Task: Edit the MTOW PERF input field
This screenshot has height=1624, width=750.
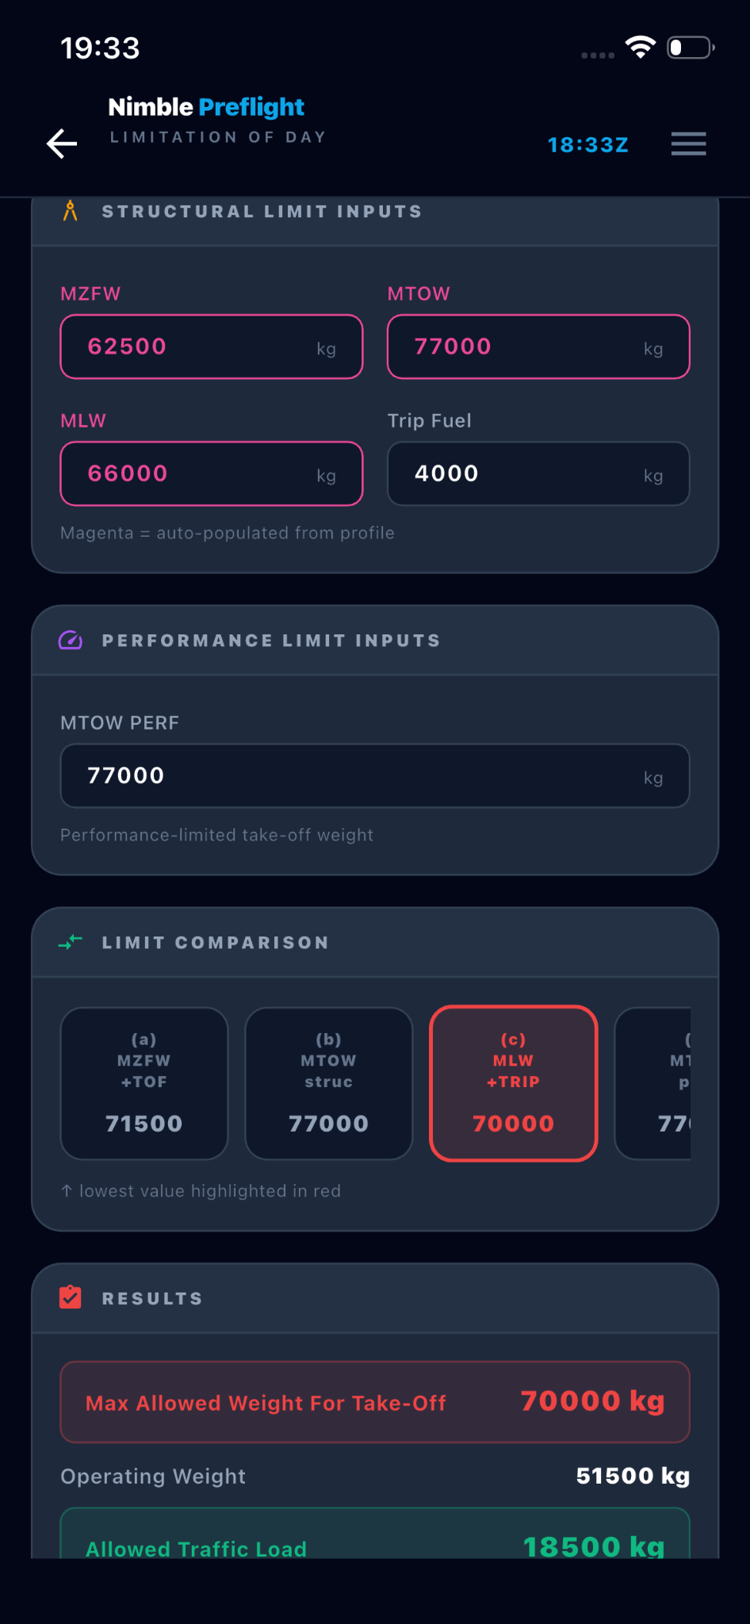Action: coord(375,776)
